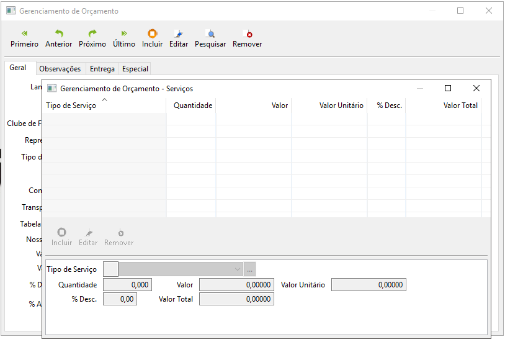Focus the Valor Total input field
This screenshot has width=505, height=342.
click(x=237, y=299)
